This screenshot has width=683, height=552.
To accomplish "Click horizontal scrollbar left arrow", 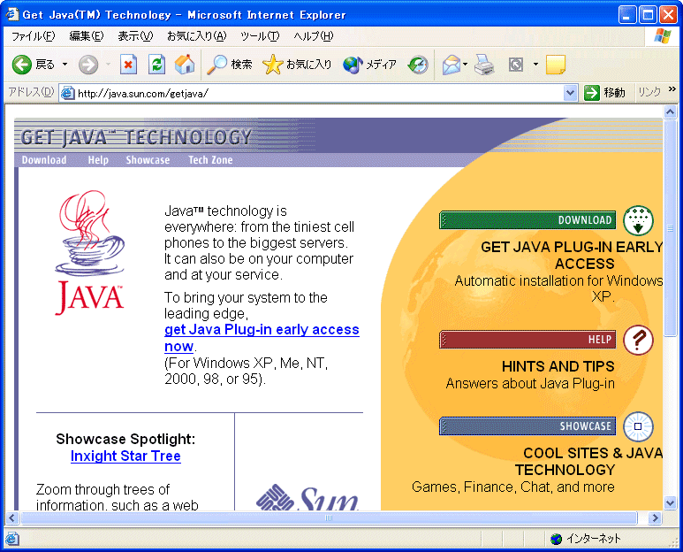I will pyautogui.click(x=11, y=518).
